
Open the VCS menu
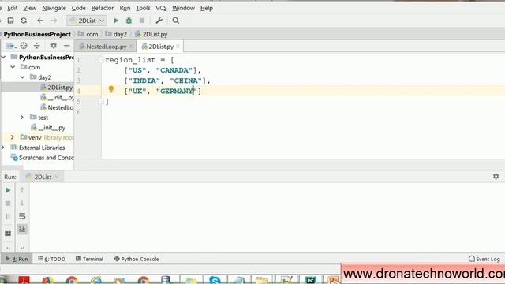point(161,8)
